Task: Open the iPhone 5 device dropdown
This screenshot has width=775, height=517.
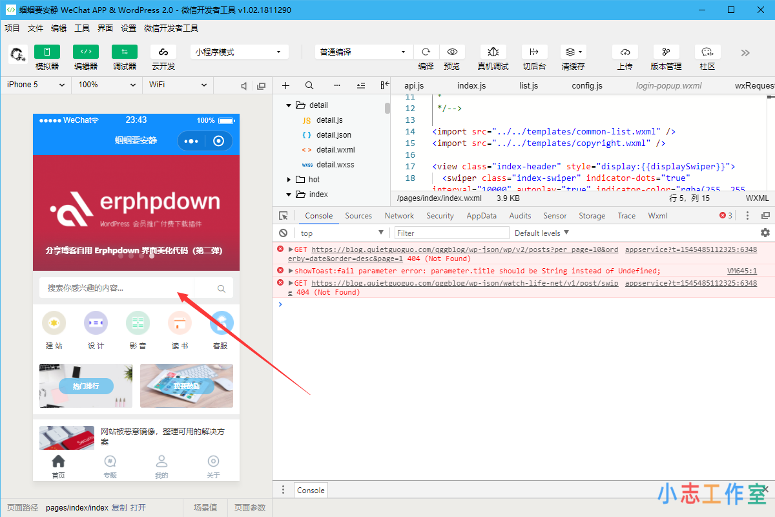Action: [34, 85]
